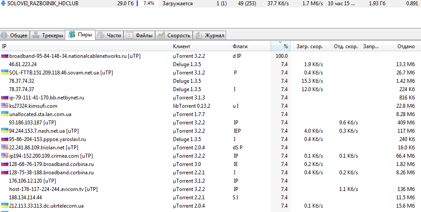Click torrent status Загружается

(x=177, y=4)
